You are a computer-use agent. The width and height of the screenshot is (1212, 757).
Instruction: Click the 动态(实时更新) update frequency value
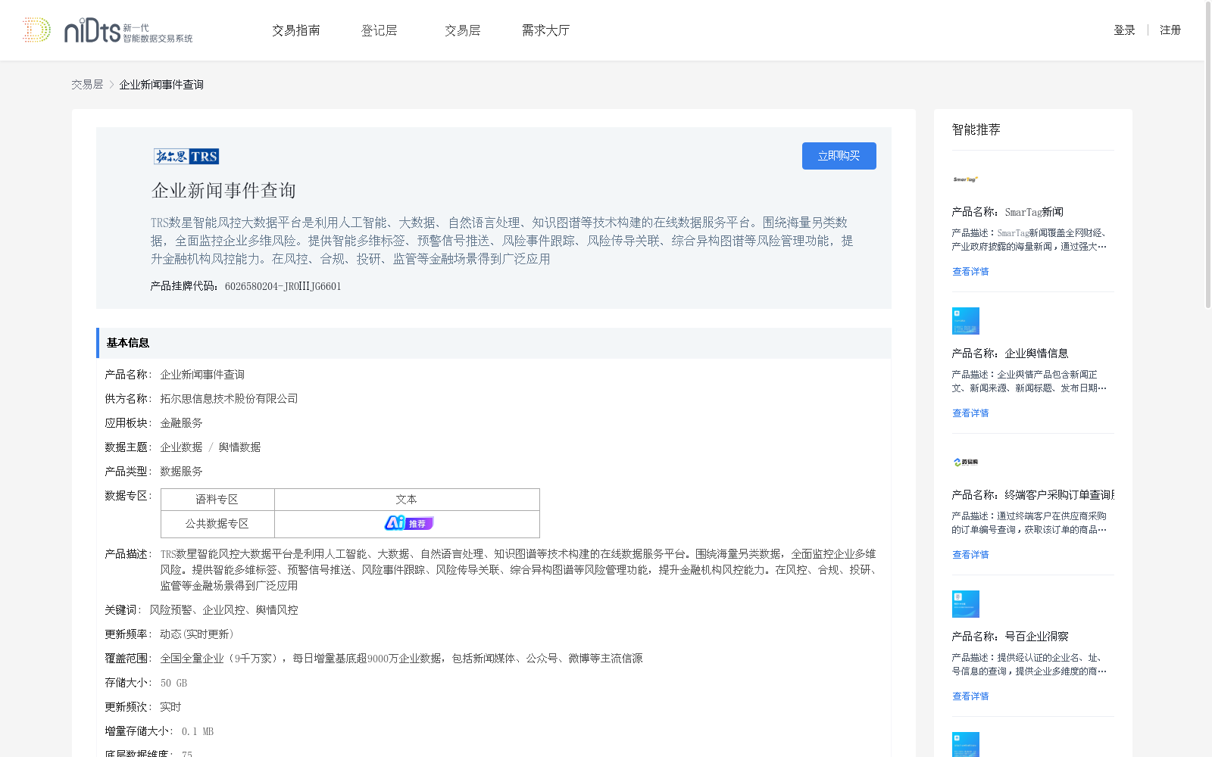point(197,634)
